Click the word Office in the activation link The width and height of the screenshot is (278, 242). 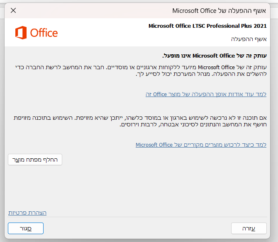click(x=160, y=94)
